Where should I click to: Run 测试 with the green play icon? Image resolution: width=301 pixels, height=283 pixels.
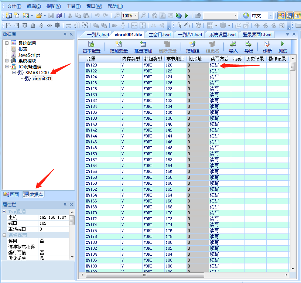coord(283,44)
